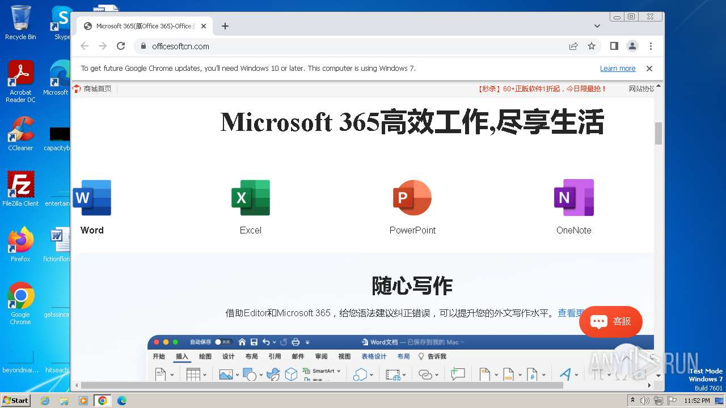This screenshot has width=726, height=408.
Task: Show hidden tray icons arrow
Action: coord(633,400)
